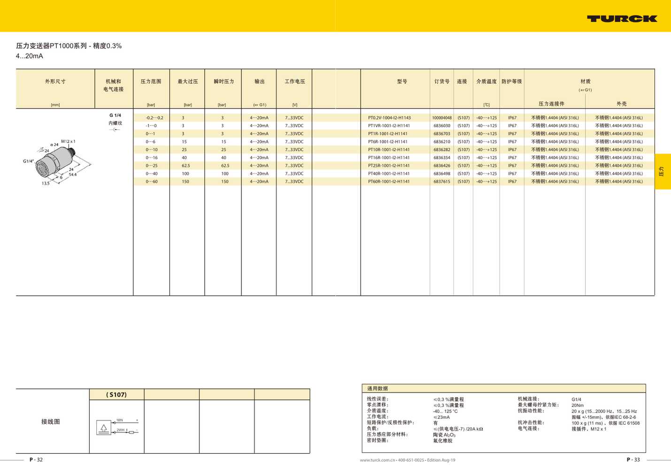Click the 陶瓷 Al2O3 material value
Image resolution: width=671 pixels, height=474 pixels.
click(x=444, y=435)
